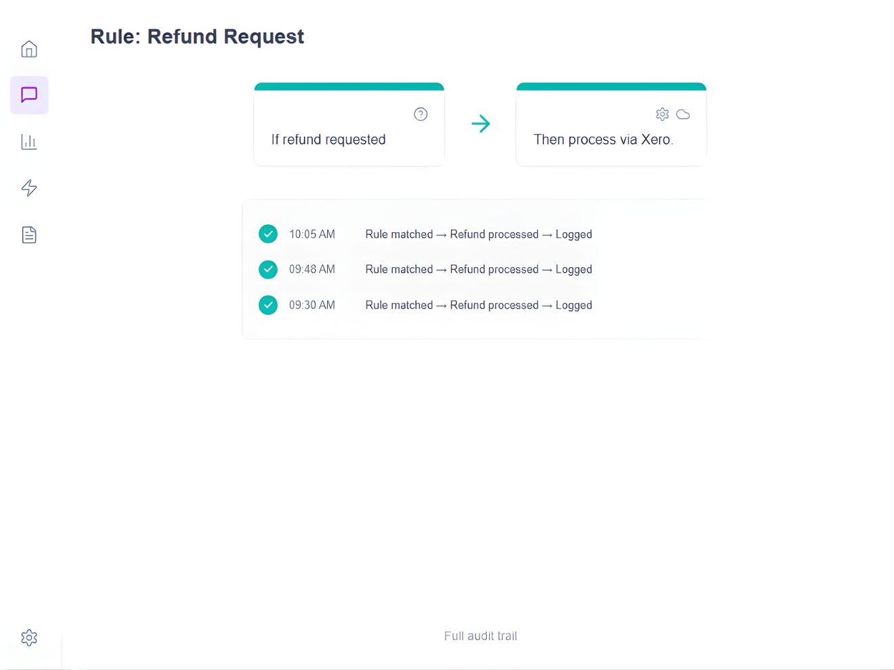Image resolution: width=894 pixels, height=670 pixels.
Task: Select the Rule: Refund Request title
Action: pos(196,36)
